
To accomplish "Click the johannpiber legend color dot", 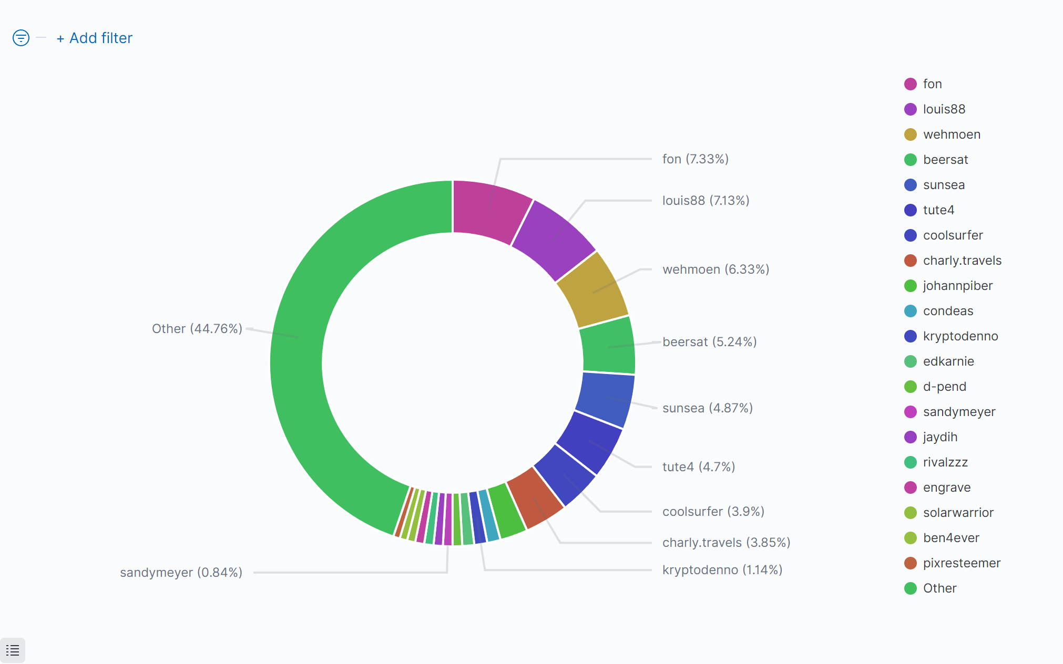I will (x=910, y=286).
